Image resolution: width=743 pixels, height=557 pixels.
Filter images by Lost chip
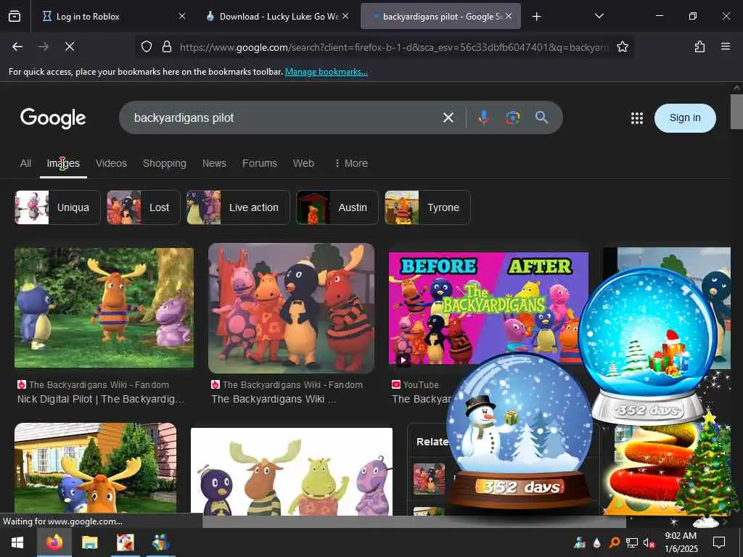coord(144,207)
